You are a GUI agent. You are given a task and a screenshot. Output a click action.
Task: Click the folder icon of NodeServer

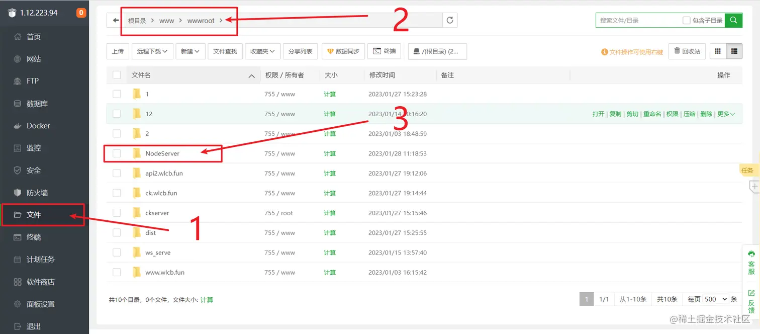[137, 153]
